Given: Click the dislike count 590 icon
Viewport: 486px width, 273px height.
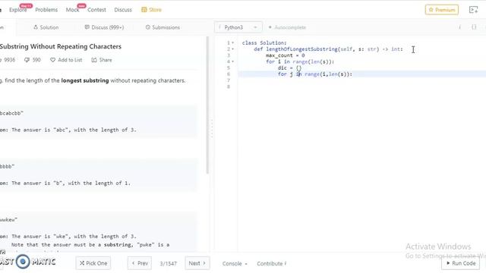Looking at the screenshot, I should tap(27, 60).
